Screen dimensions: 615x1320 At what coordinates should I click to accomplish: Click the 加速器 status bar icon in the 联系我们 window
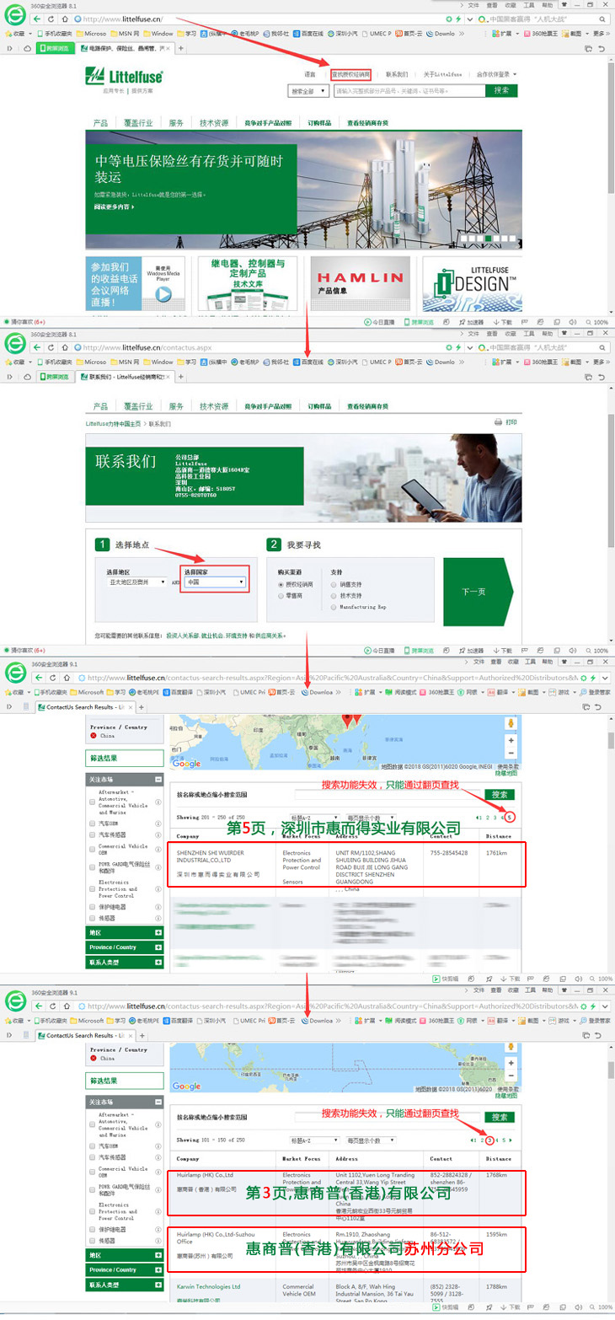(x=473, y=651)
